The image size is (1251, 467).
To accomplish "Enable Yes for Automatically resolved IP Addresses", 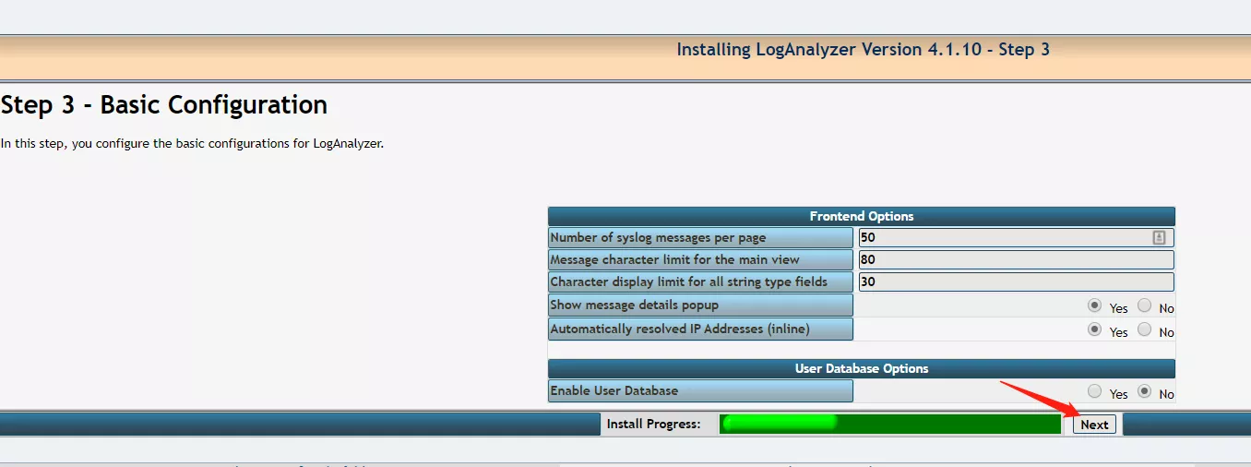I will coord(1094,329).
